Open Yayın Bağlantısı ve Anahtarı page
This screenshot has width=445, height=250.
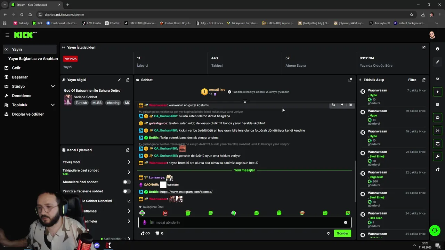33,59
